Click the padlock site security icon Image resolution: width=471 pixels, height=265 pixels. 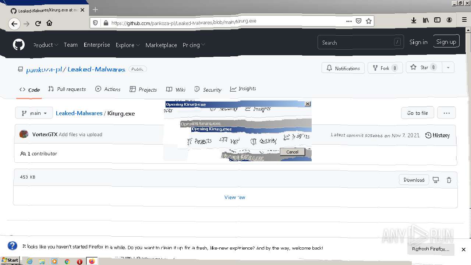pos(106,23)
